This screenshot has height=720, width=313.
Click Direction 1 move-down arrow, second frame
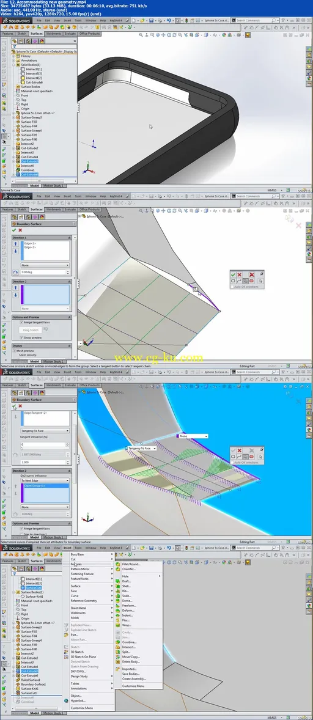point(16,251)
